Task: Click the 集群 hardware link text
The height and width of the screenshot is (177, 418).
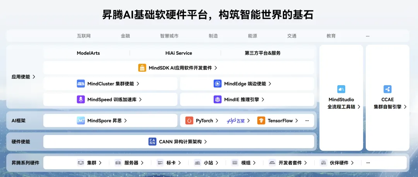Action: coord(92,163)
